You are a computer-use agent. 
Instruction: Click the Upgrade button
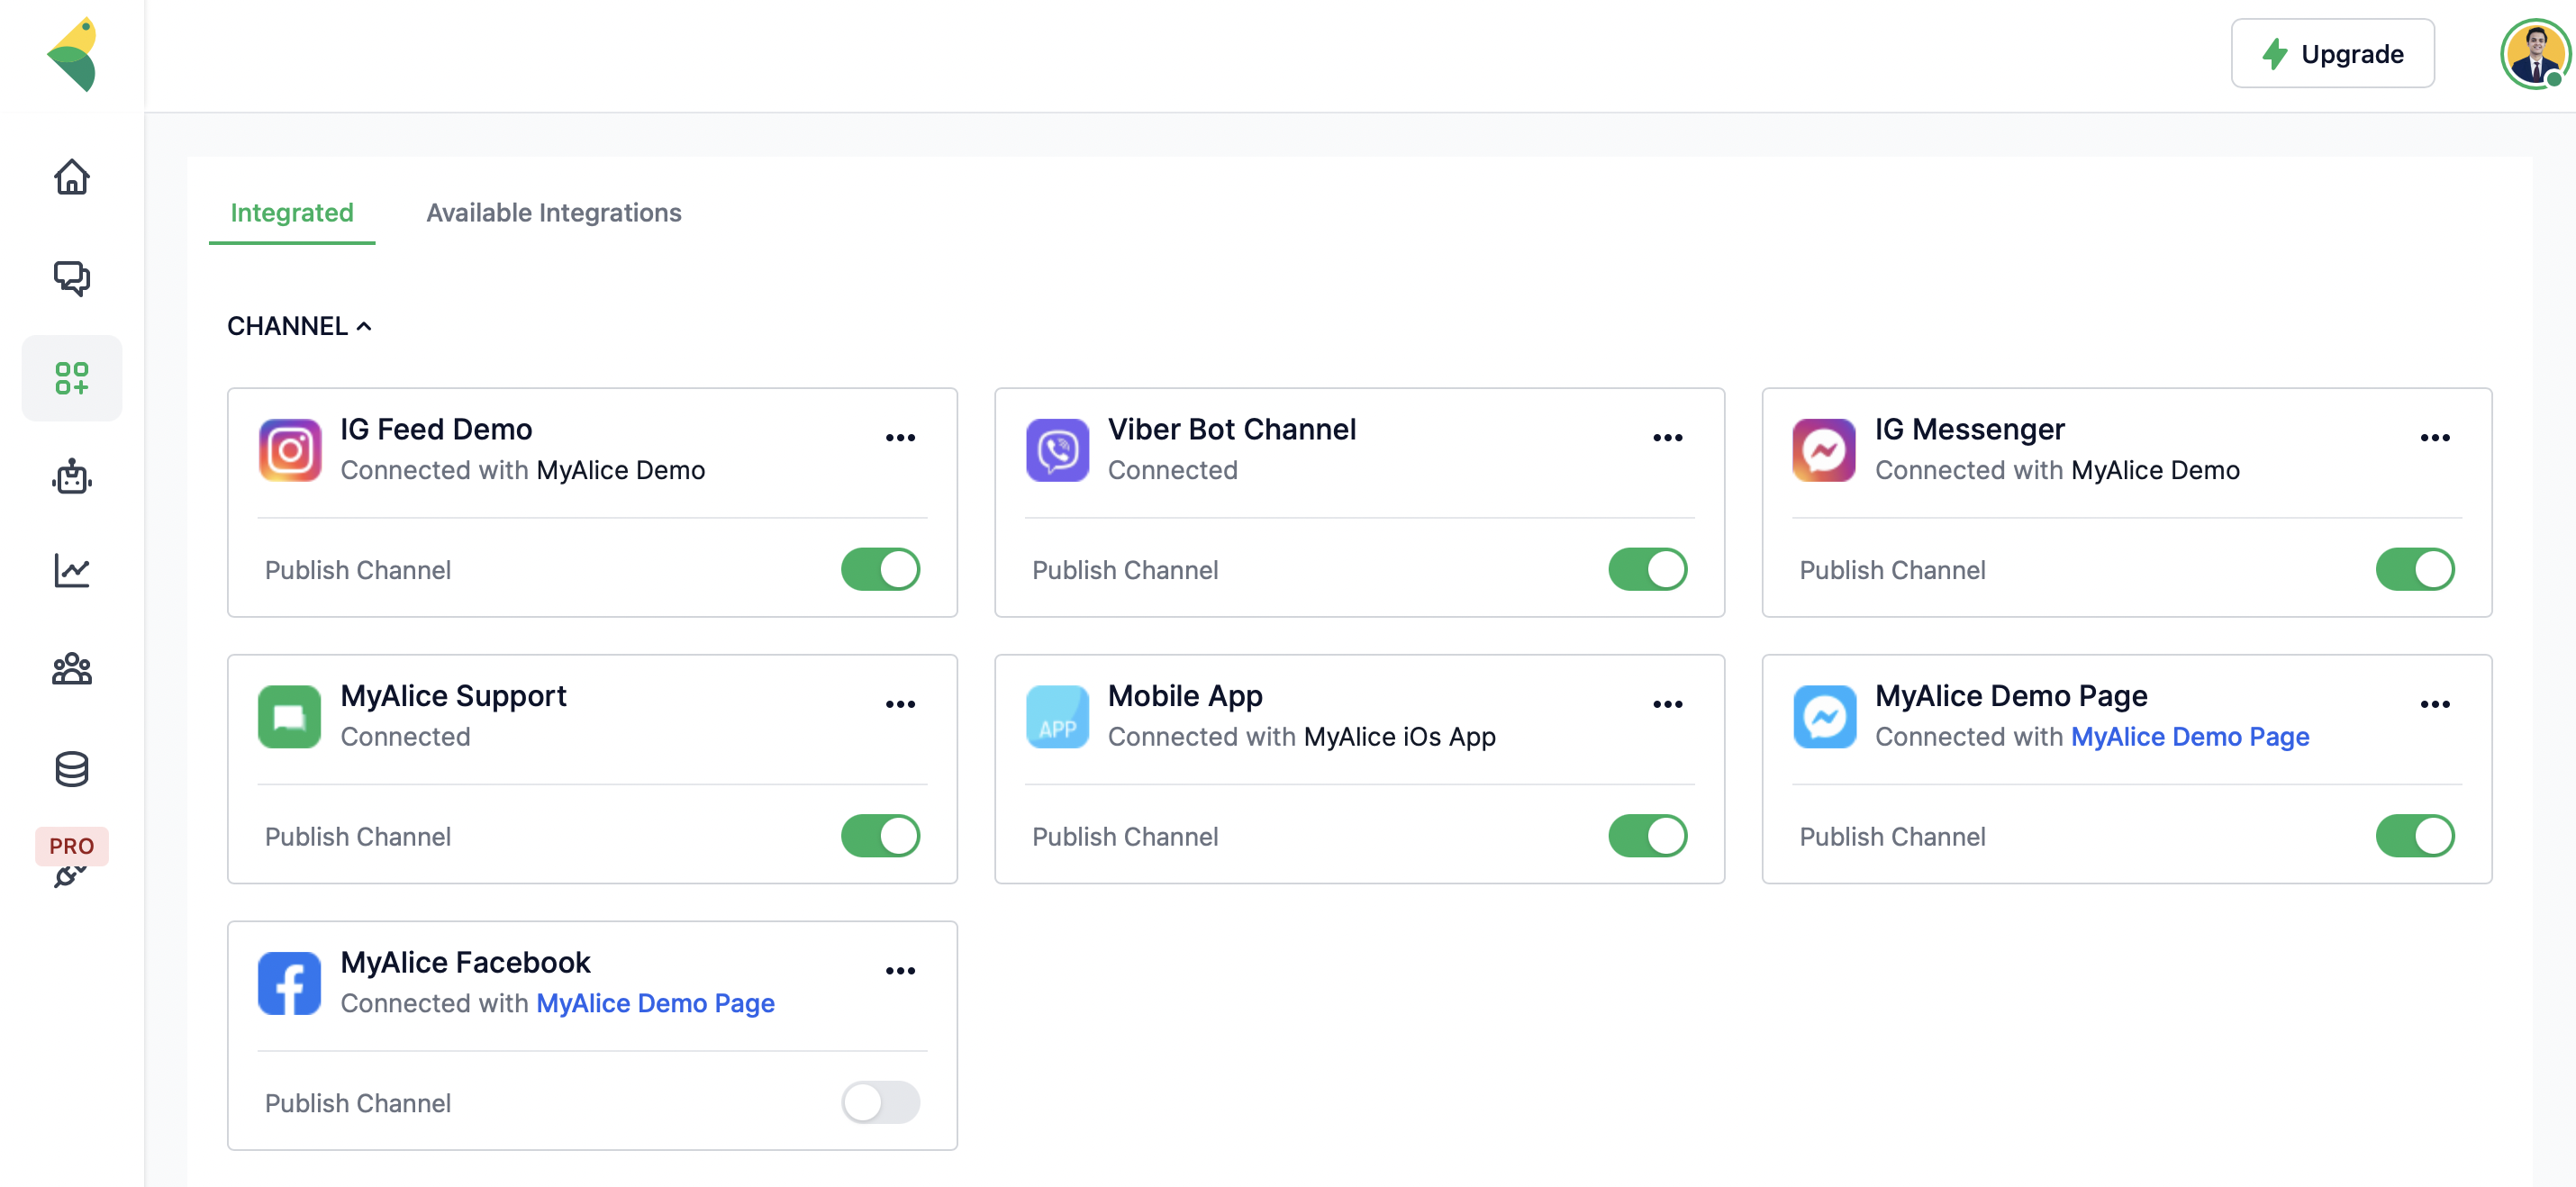pos(2332,53)
